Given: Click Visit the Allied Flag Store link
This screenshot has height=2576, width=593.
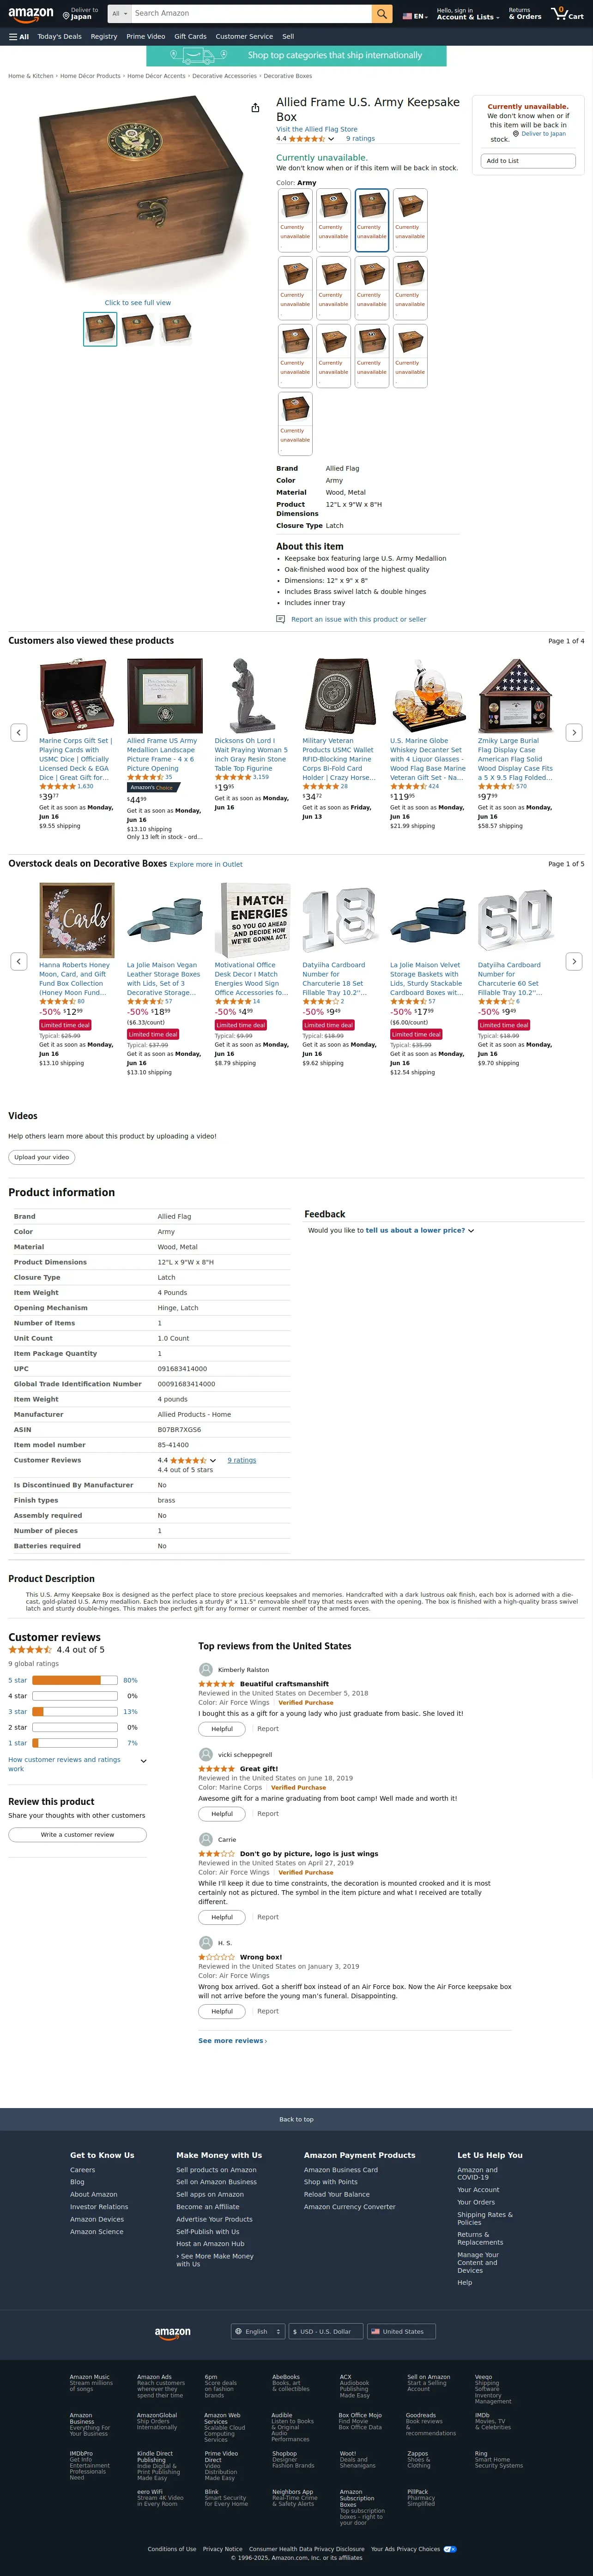Looking at the screenshot, I should pos(316,129).
